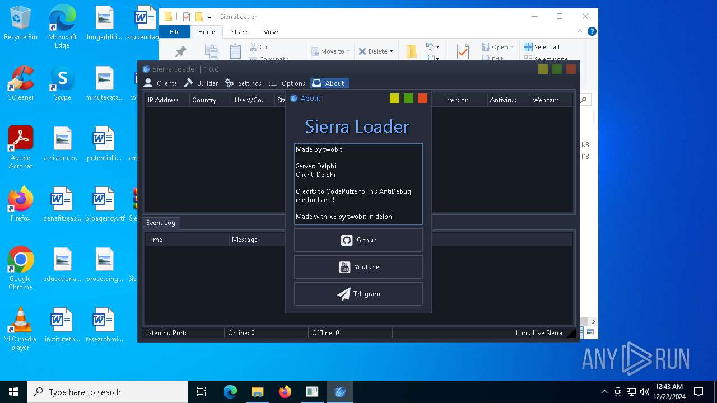
Task: Click the User//Co... column header
Action: 253,100
